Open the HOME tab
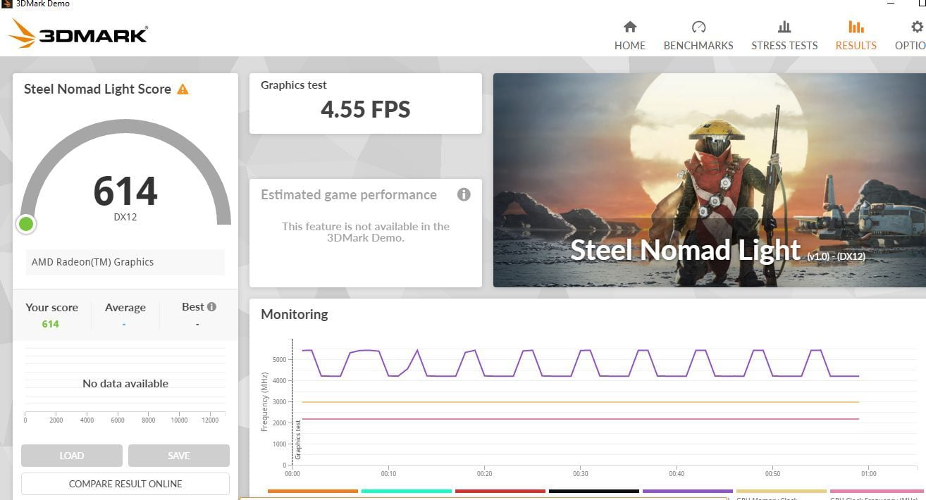The image size is (926, 500). coord(629,35)
